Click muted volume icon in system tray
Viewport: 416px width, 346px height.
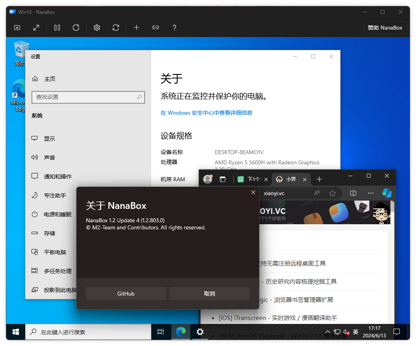click(346, 332)
